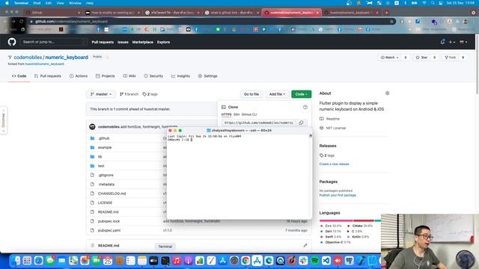Focus the GitHub search box
This screenshot has height=269, width=479.
click(x=53, y=42)
